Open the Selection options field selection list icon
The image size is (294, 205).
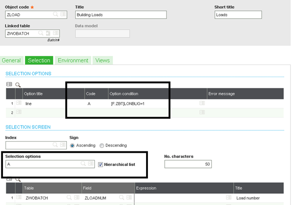click(x=90, y=164)
